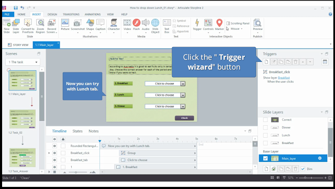The image size is (335, 189).
Task: Insert Audio
Action: (146, 26)
